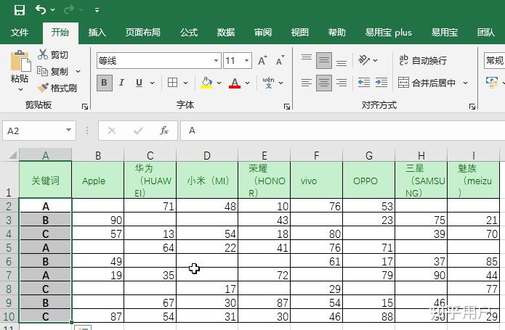505x330 pixels.
Task: Expand the 粘贴 options arrow
Action: coord(20,89)
